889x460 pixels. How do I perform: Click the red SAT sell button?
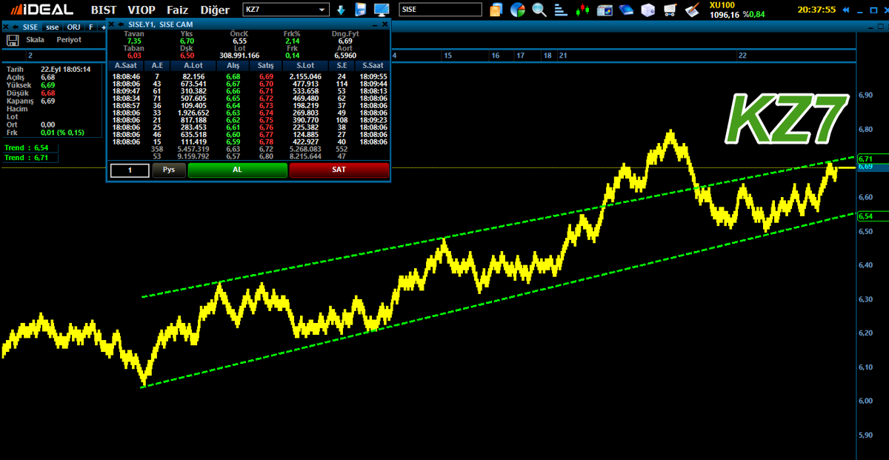[x=339, y=169]
